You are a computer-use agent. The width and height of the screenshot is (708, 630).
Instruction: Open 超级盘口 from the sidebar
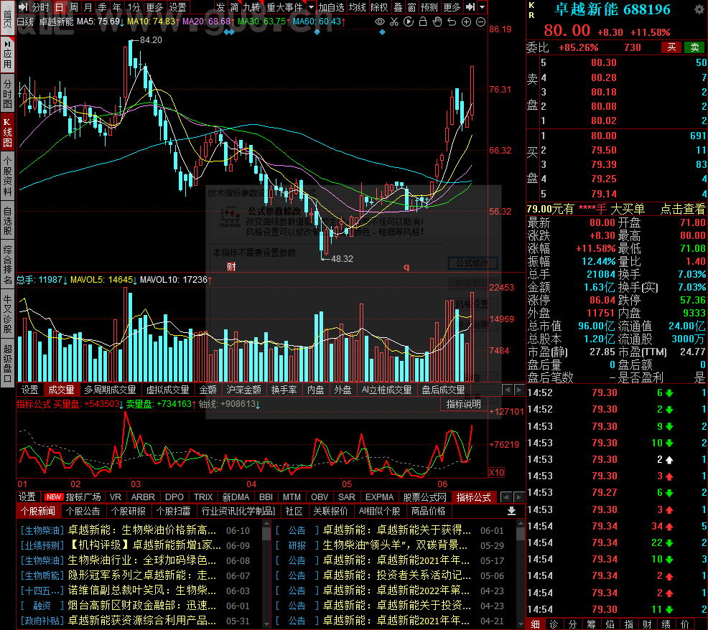coord(7,363)
